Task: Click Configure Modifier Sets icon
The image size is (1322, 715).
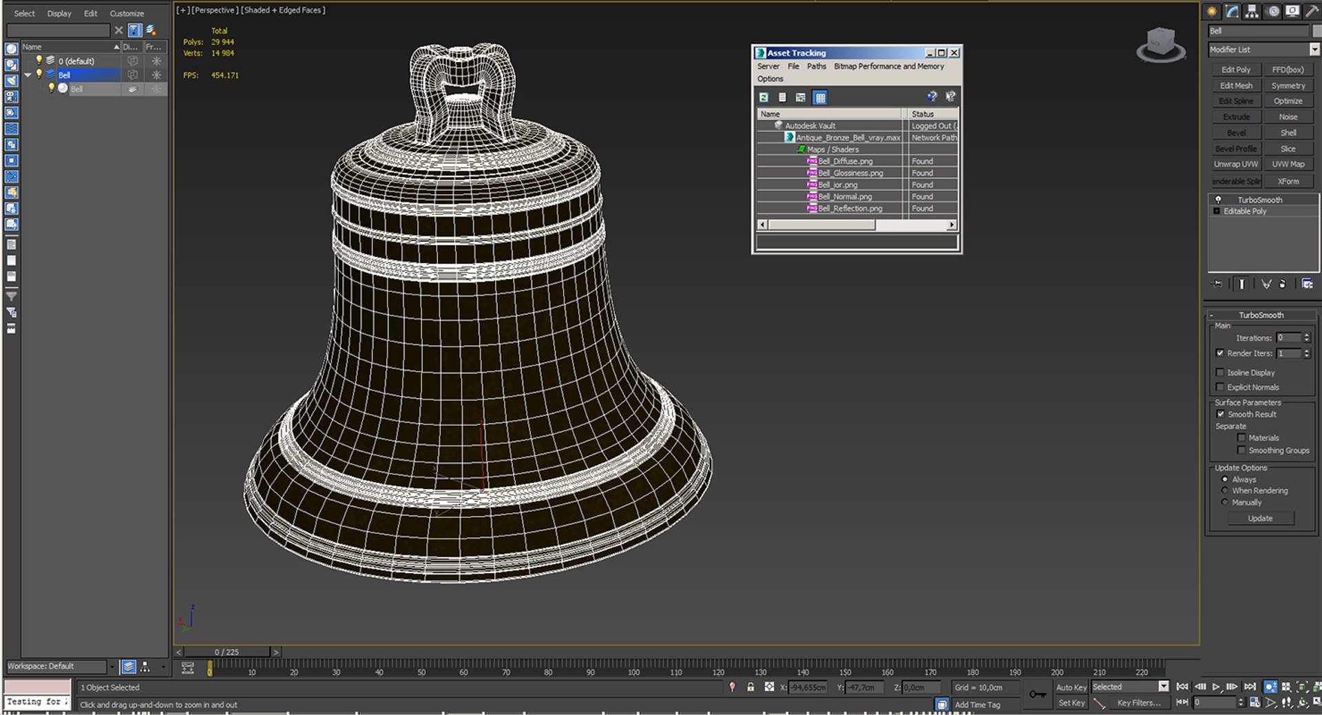Action: click(x=1307, y=284)
